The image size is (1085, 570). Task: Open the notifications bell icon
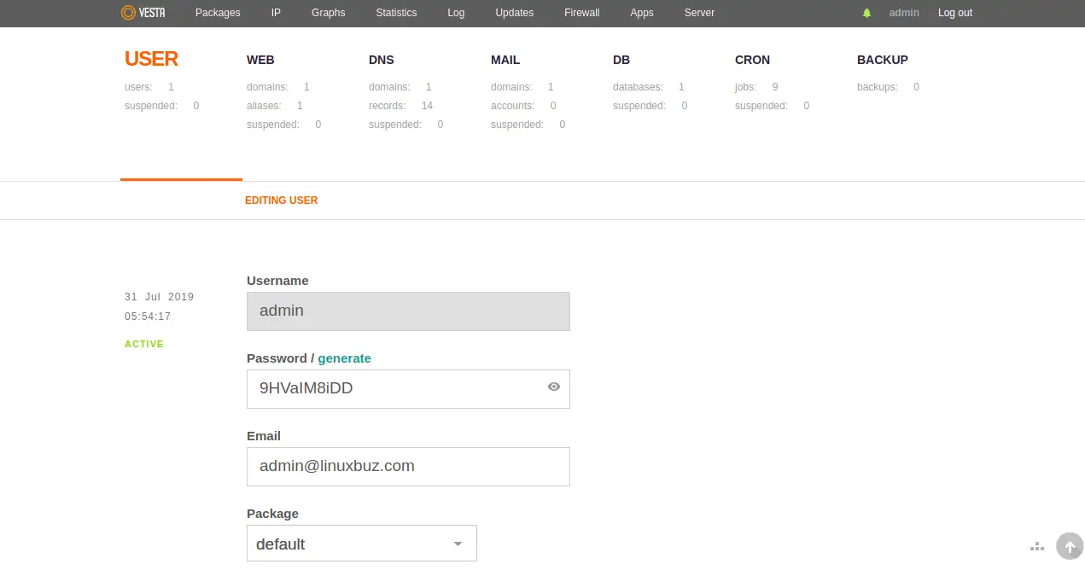[866, 13]
